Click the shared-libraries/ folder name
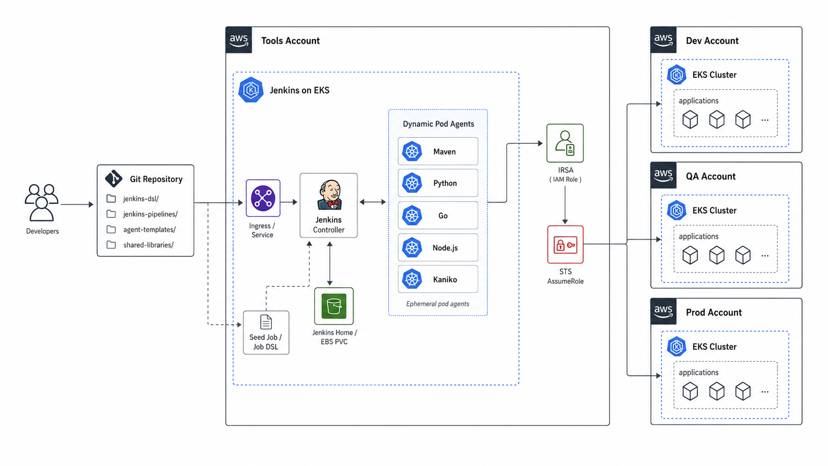The image size is (828, 466). click(149, 245)
